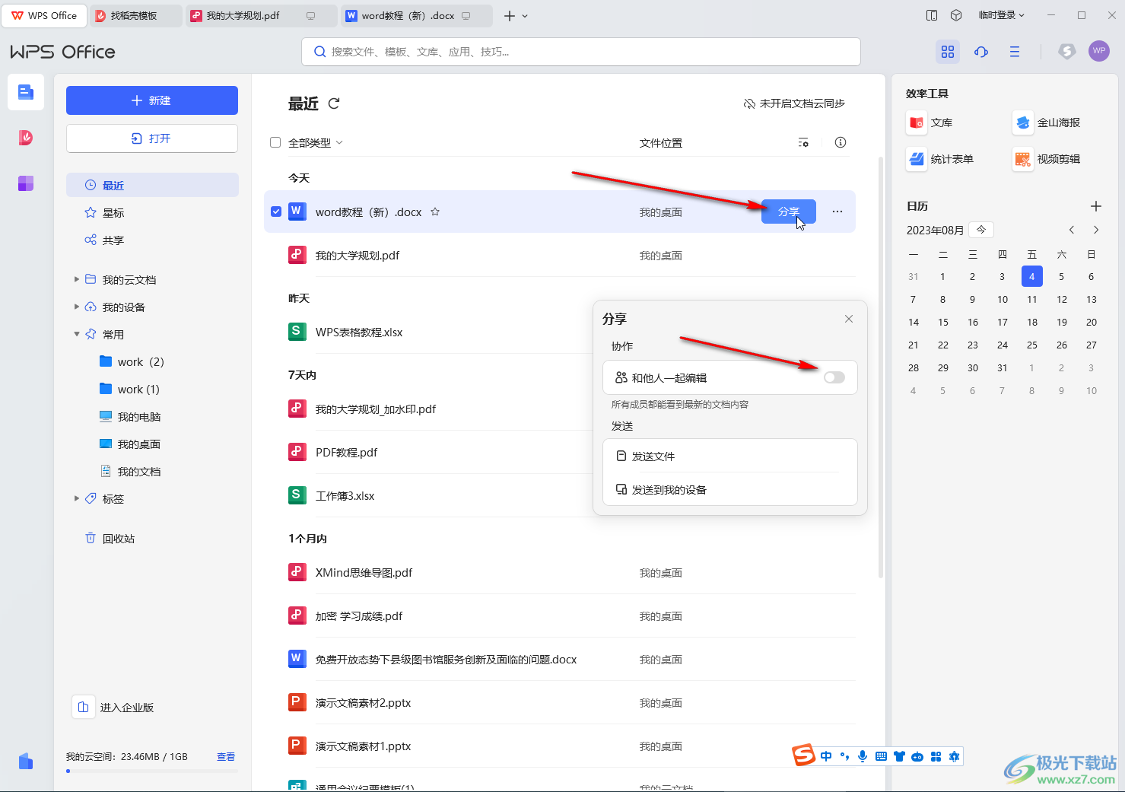Image resolution: width=1125 pixels, height=792 pixels.
Task: Switch to the app grid view icon
Action: coord(948,52)
